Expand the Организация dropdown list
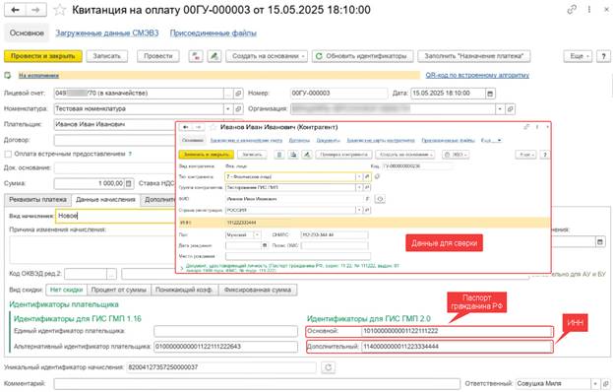 click(500, 109)
